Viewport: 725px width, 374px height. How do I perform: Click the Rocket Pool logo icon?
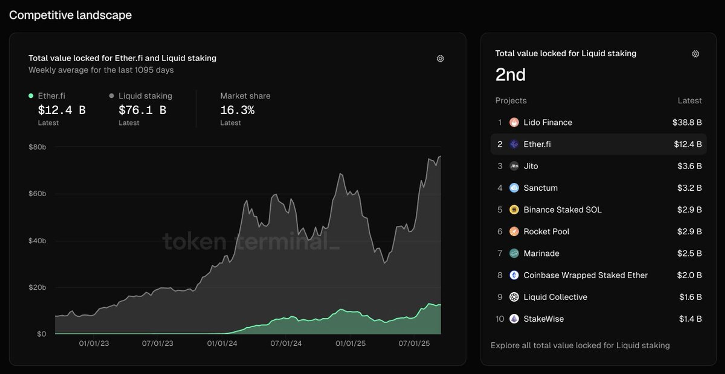pos(514,231)
